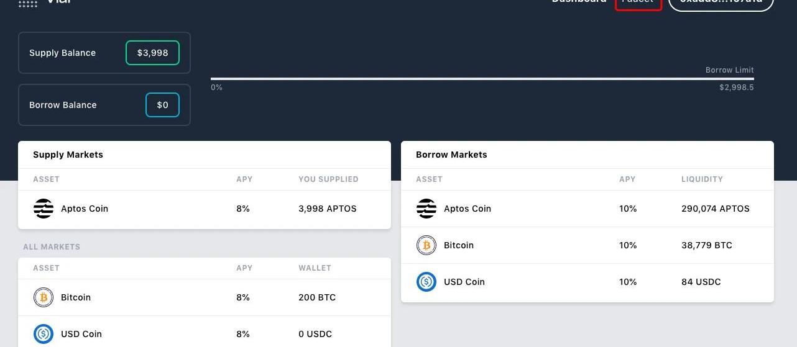Open the Faucet tab
The image size is (797, 347).
click(638, 3)
